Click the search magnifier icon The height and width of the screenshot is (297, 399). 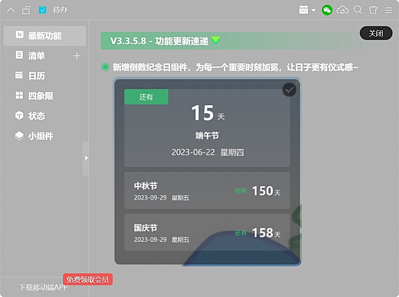(358, 10)
